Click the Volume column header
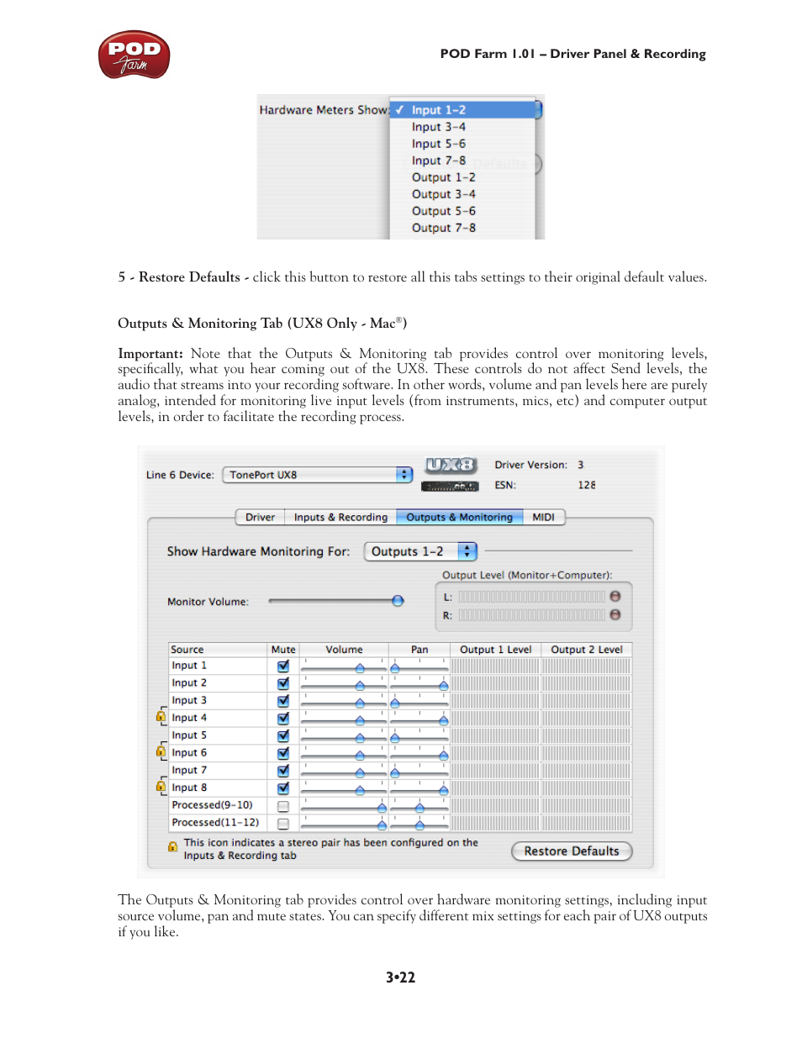The width and height of the screenshot is (802, 1038). pos(345,649)
